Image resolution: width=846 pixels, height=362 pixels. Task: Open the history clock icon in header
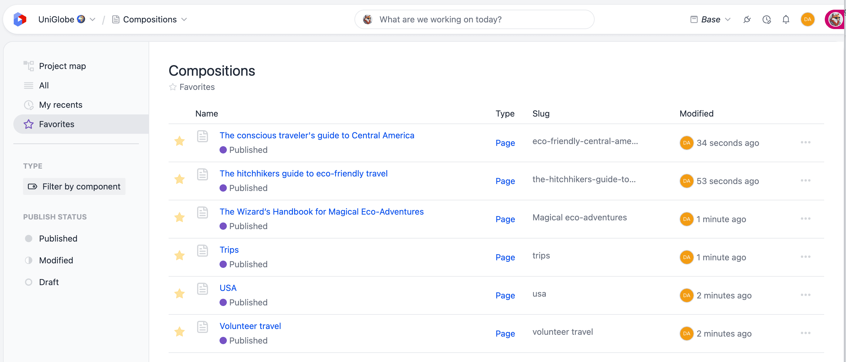(x=766, y=19)
